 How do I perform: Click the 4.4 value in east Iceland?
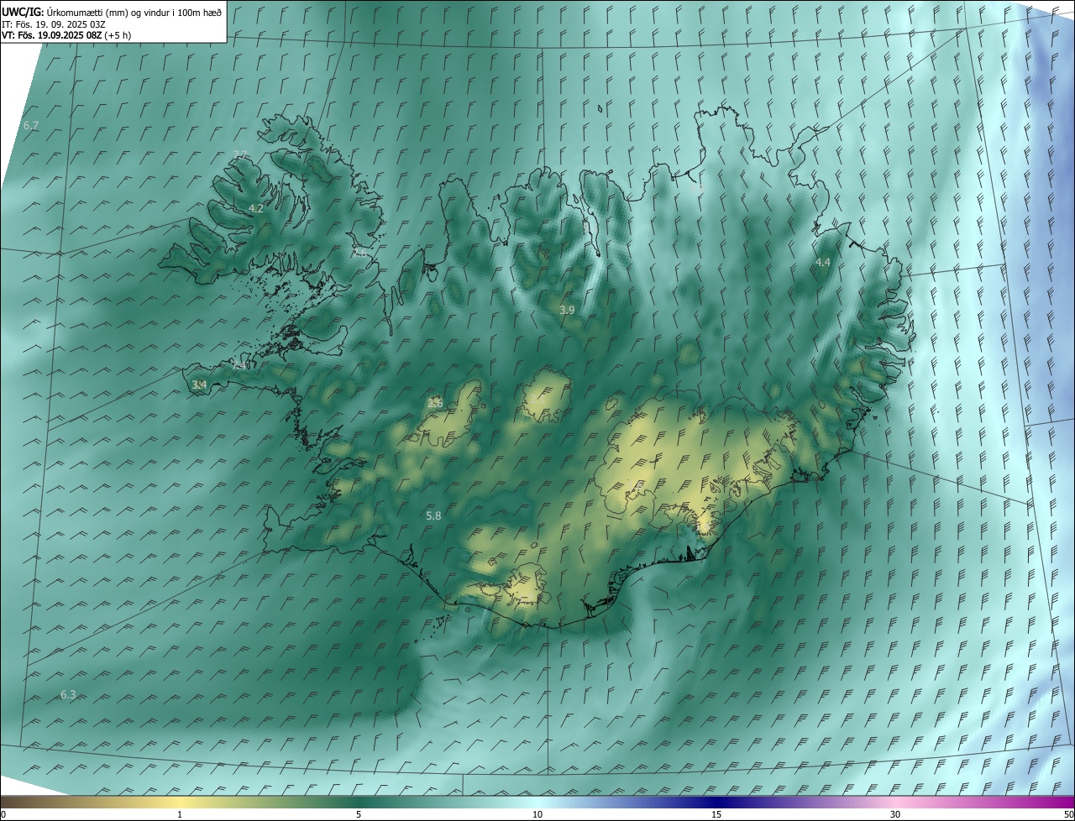tap(823, 263)
